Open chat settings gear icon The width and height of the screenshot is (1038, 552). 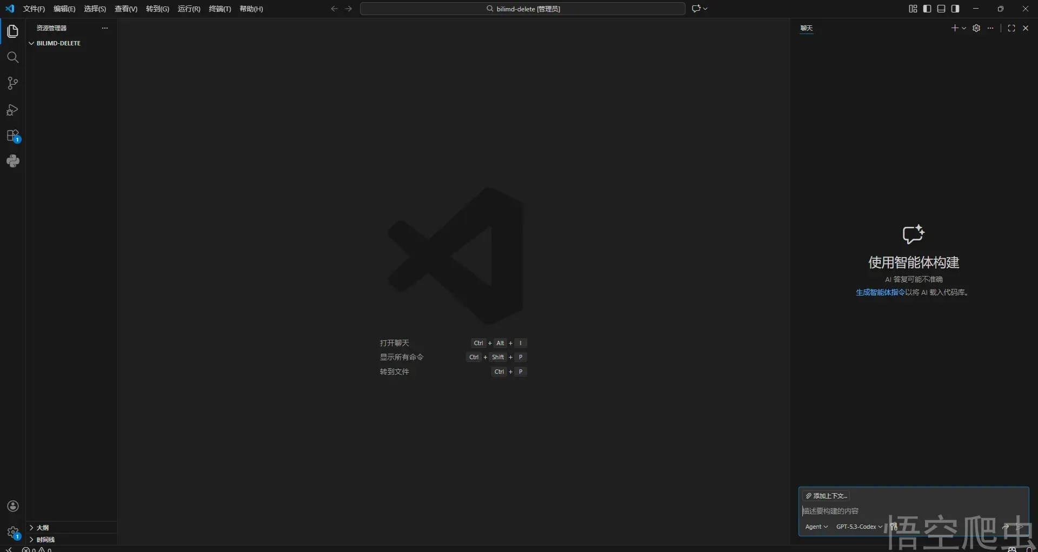point(976,28)
